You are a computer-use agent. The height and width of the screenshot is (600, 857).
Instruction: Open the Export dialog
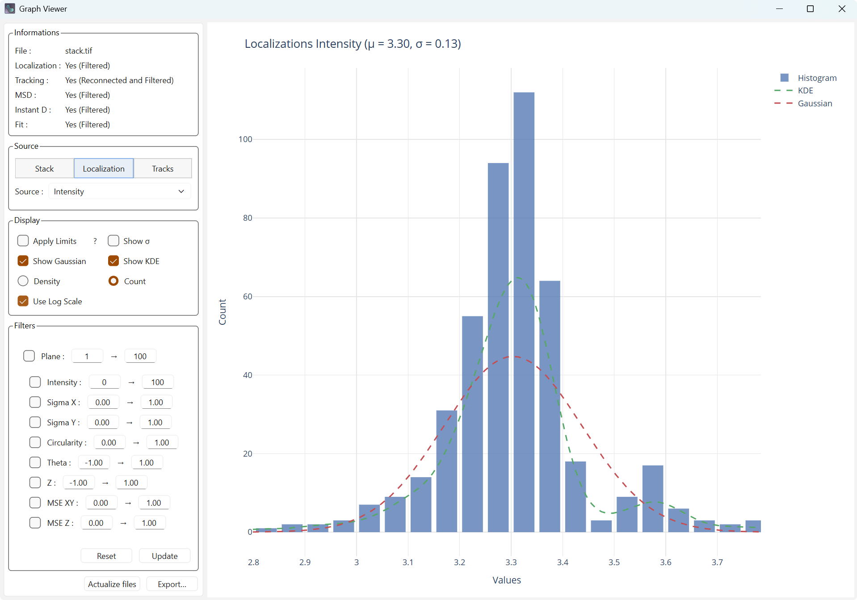(x=172, y=584)
